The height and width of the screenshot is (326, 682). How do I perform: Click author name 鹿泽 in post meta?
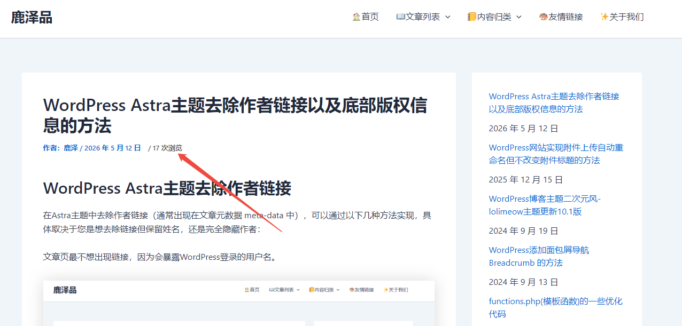(x=71, y=148)
